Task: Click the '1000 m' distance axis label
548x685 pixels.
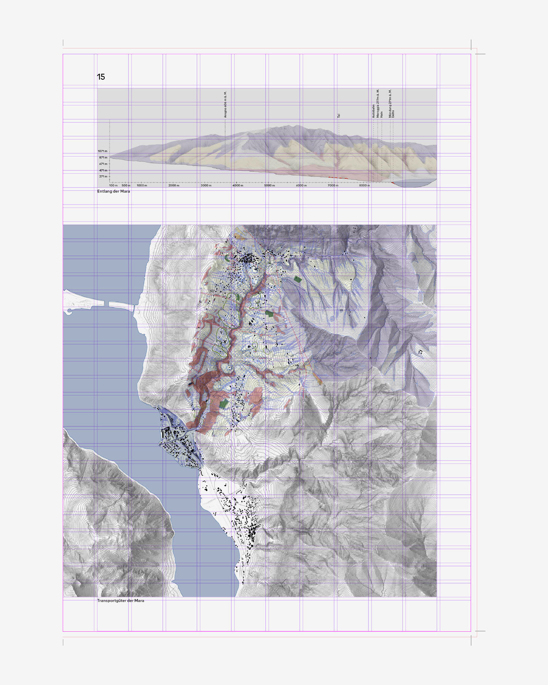Action: 142,186
